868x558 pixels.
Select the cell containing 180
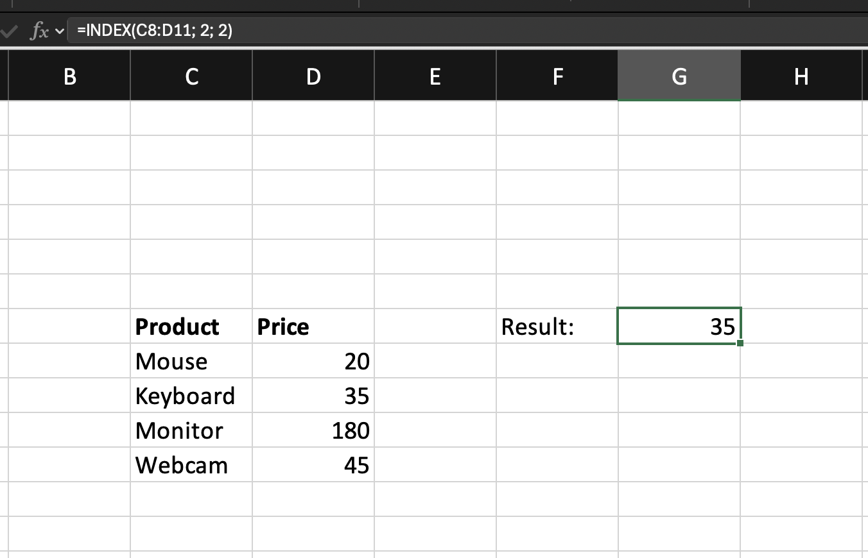(313, 430)
